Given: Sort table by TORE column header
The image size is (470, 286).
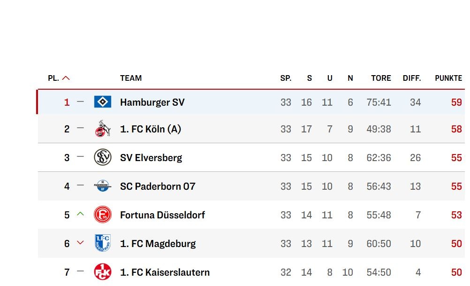Looking at the screenshot, I should pos(381,78).
